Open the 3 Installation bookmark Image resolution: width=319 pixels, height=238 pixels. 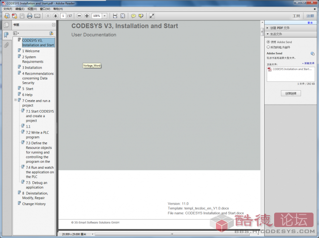32,67
